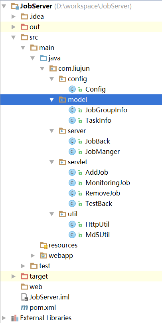162x323 pixels.
Task: Select the JobManger class name
Action: 103,152
